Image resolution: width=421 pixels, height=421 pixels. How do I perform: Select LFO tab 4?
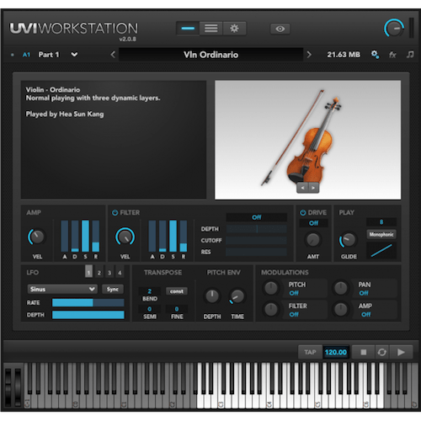[120, 271]
